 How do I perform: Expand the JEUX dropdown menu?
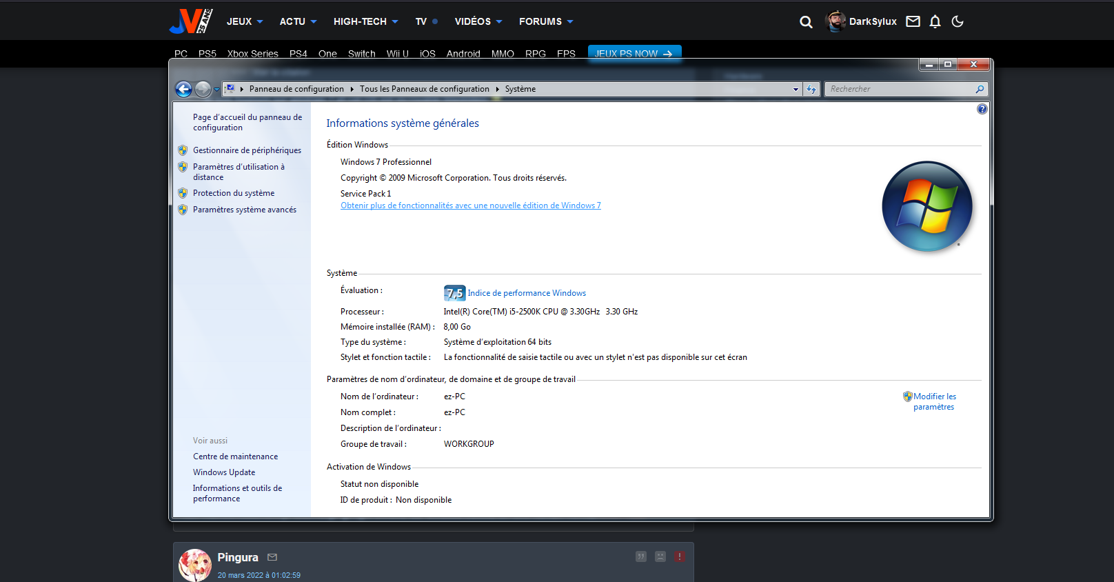[x=245, y=21]
